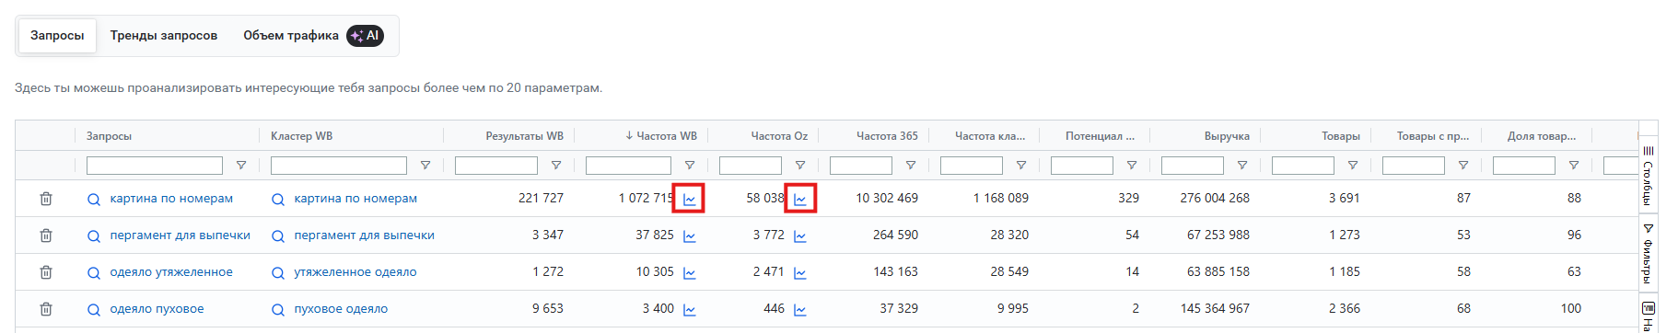Image resolution: width=1678 pixels, height=333 pixels.
Task: Expand the Столбцы side panel
Action: tap(1648, 175)
